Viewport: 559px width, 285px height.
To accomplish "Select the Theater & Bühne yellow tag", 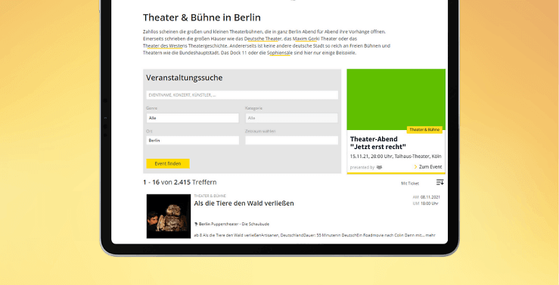I will tap(424, 130).
